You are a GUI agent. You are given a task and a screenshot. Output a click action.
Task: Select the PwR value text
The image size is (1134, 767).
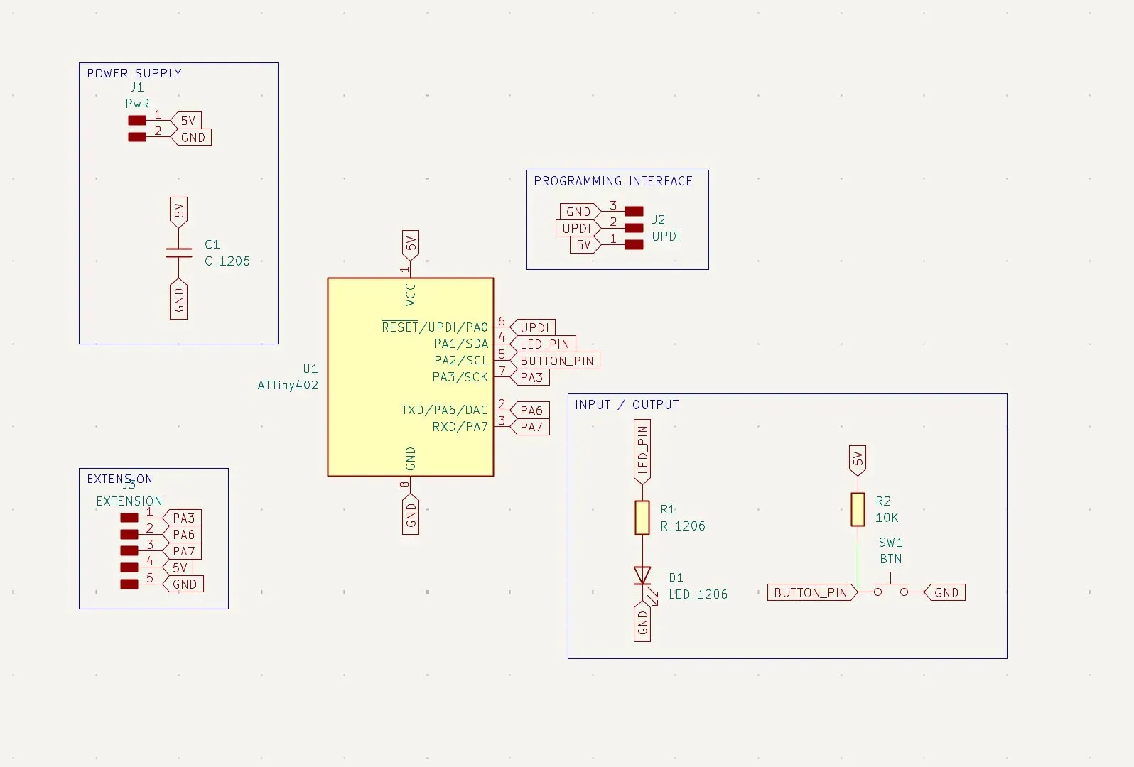point(137,104)
